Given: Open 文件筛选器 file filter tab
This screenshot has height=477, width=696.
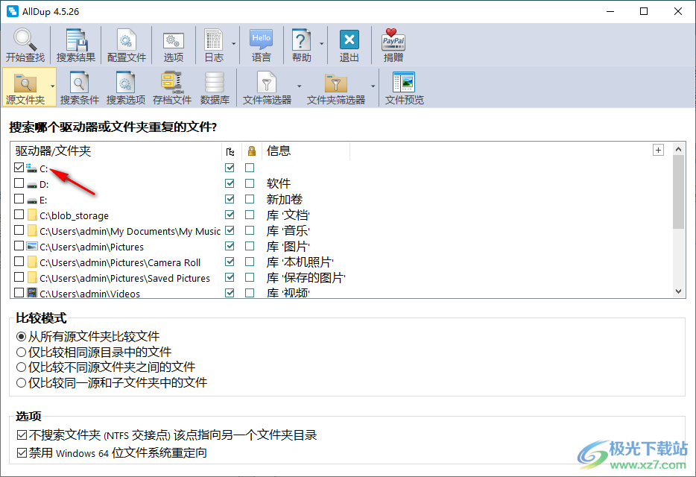Looking at the screenshot, I should click(x=267, y=87).
